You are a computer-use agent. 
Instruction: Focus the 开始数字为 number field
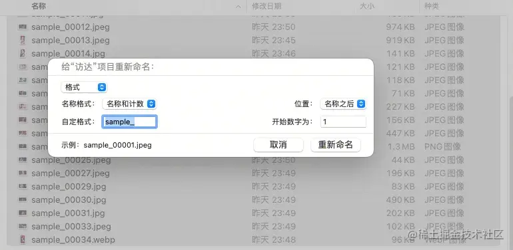pos(343,122)
